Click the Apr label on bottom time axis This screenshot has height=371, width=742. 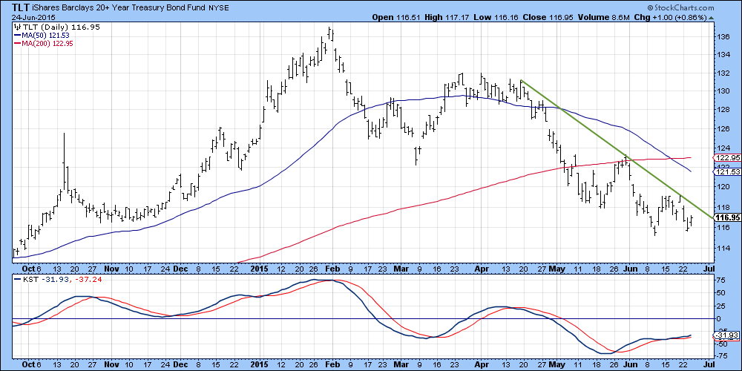[480, 365]
